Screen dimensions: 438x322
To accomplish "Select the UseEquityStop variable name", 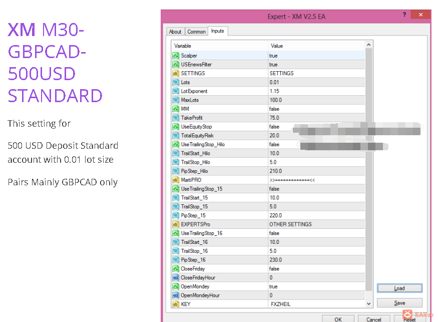I will click(x=196, y=127).
